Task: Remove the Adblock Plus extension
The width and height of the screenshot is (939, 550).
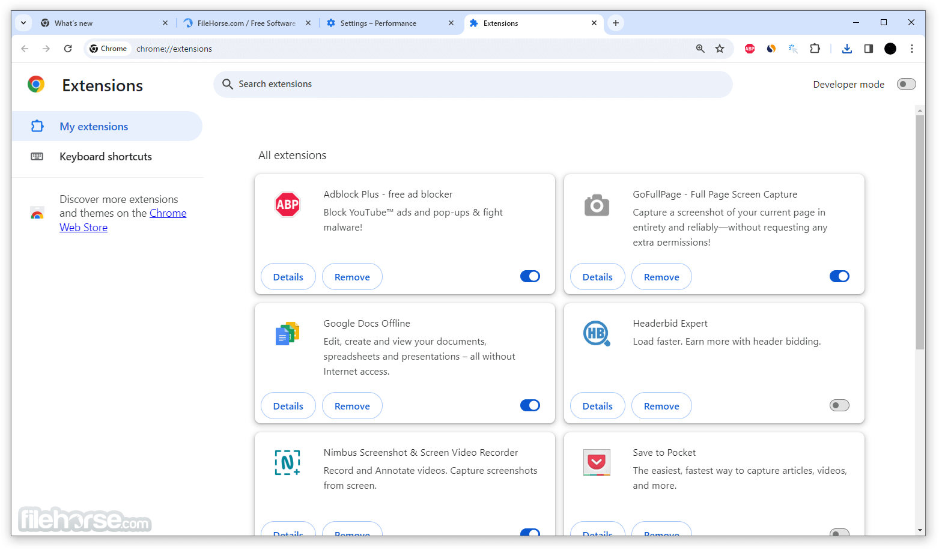Action: [352, 277]
